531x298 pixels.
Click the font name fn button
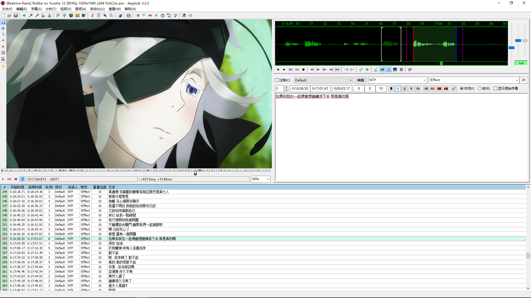point(418,89)
